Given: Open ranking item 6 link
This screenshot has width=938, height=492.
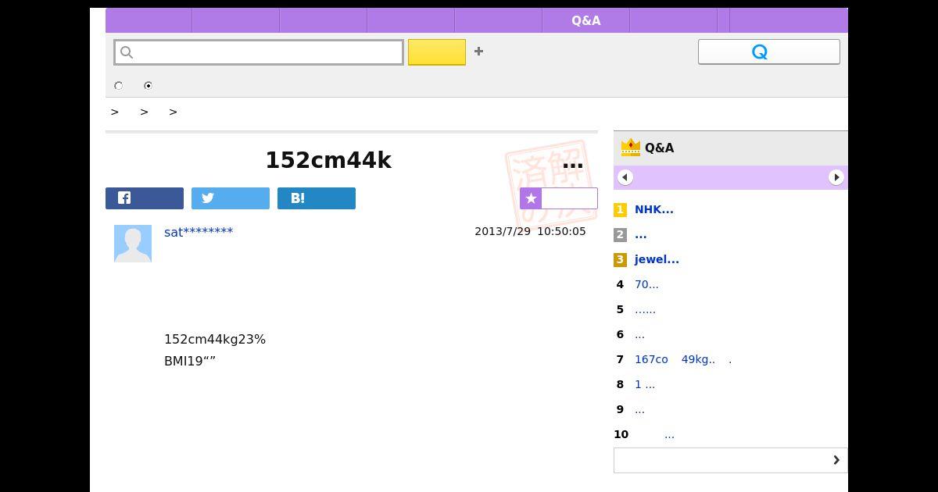Looking at the screenshot, I should [x=639, y=334].
